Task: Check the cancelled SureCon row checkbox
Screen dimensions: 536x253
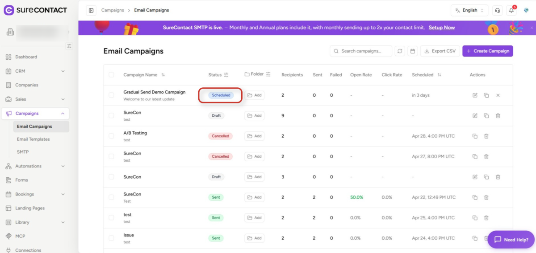Action: [x=111, y=157]
